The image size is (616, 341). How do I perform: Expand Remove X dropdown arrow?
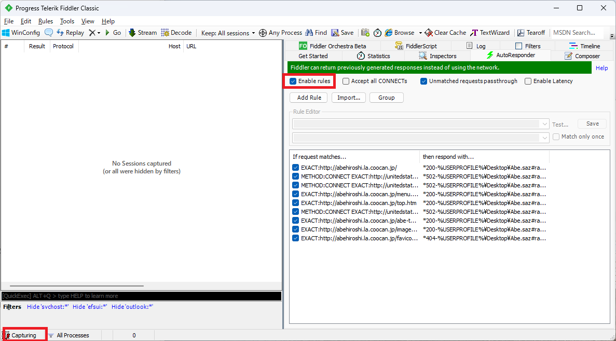(99, 33)
